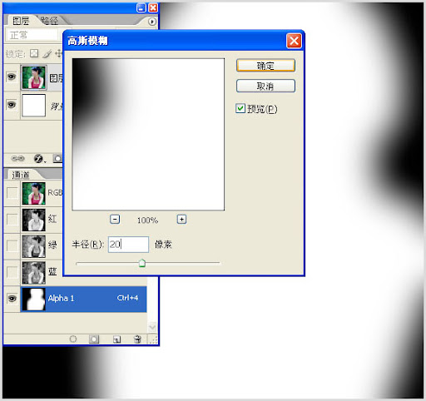Minimize the Layers palette window

click(x=141, y=7)
